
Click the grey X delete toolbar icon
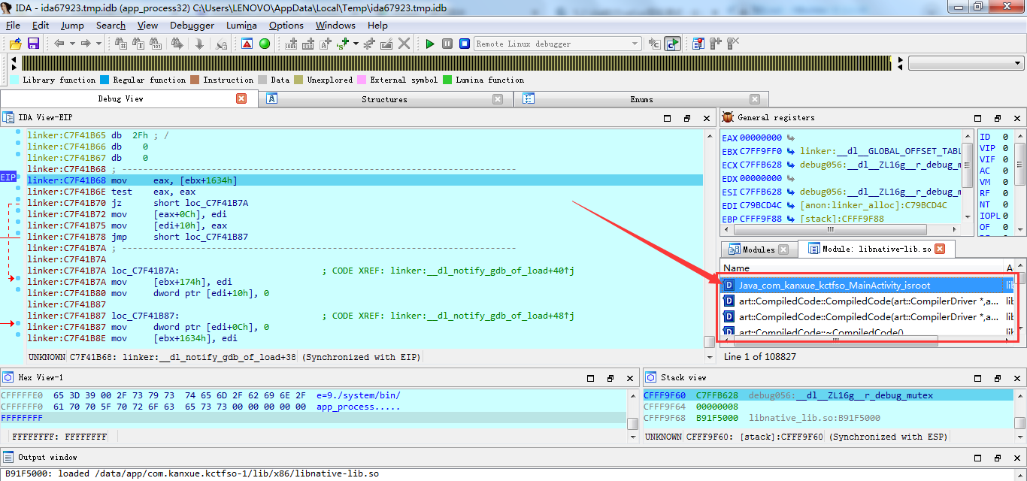click(404, 44)
